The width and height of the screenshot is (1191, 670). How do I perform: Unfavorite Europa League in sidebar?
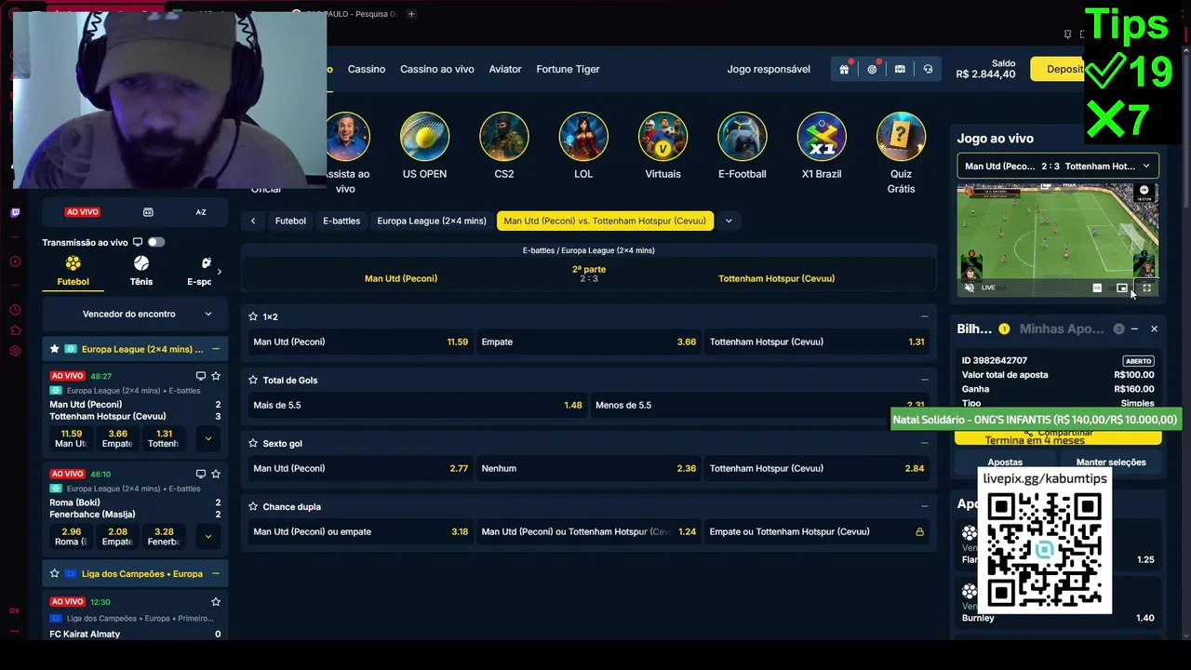[54, 349]
